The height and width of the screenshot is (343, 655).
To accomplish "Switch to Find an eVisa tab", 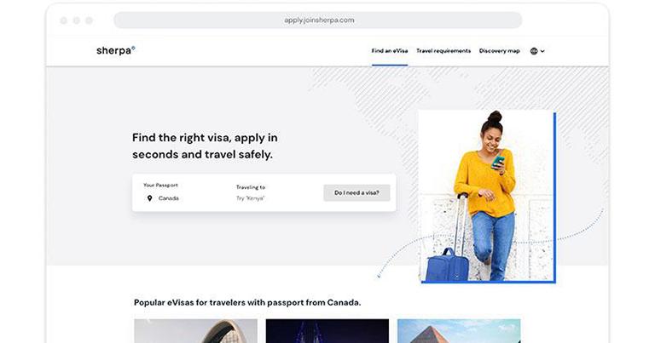I will click(x=390, y=51).
